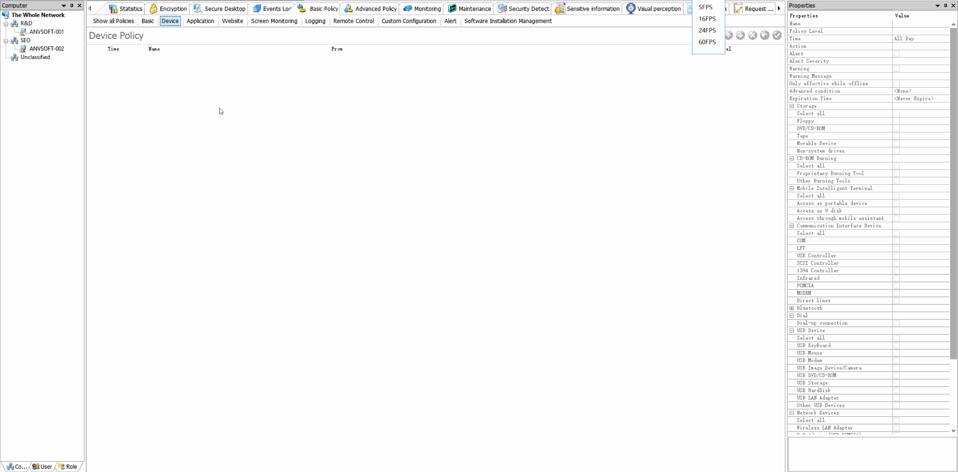Switch to the Monitoring tab

[x=422, y=9]
